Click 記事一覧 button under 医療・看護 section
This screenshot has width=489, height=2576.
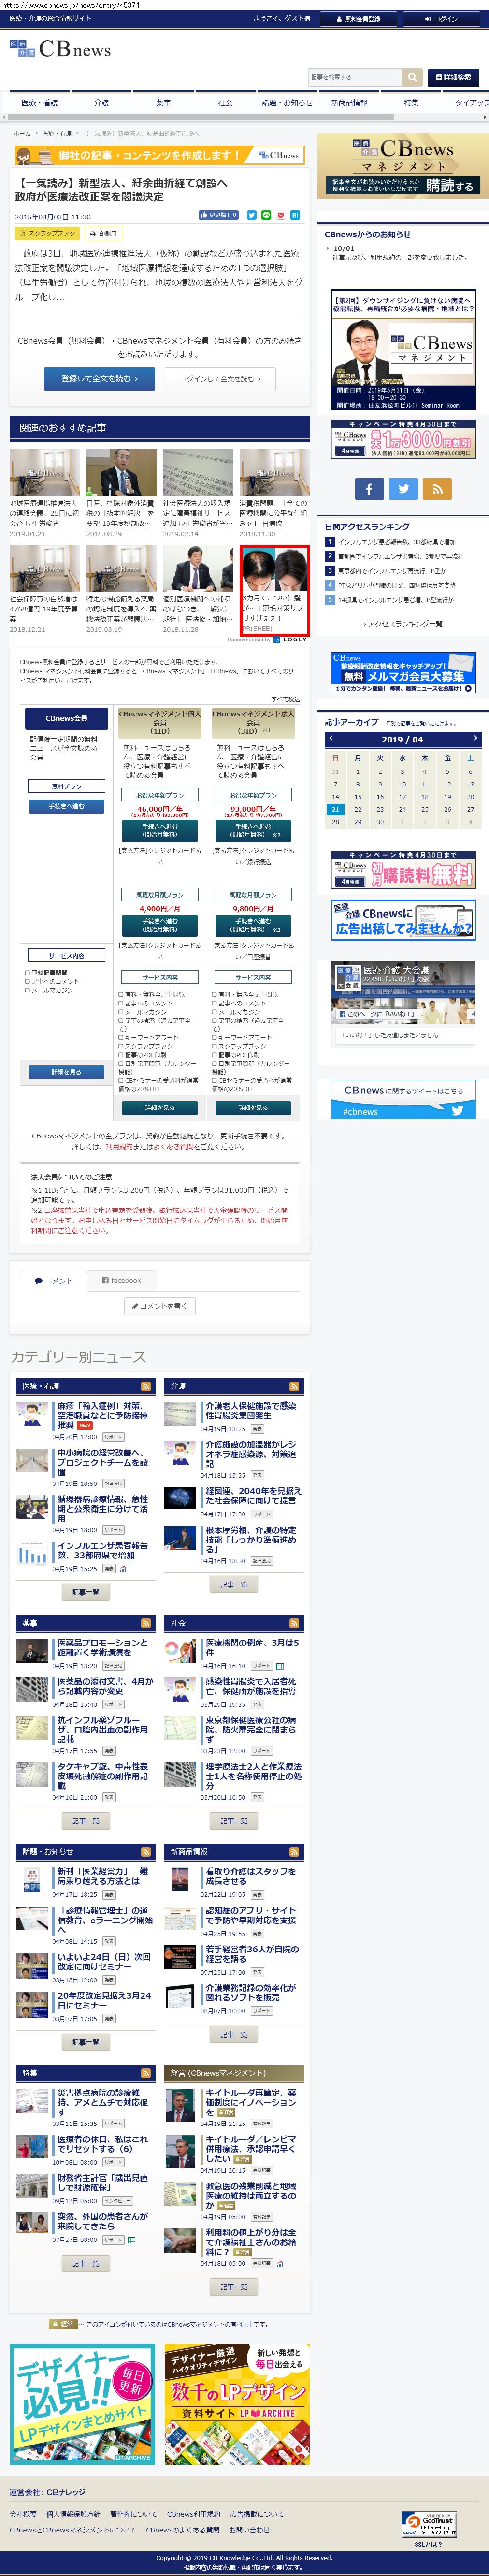(x=86, y=1592)
